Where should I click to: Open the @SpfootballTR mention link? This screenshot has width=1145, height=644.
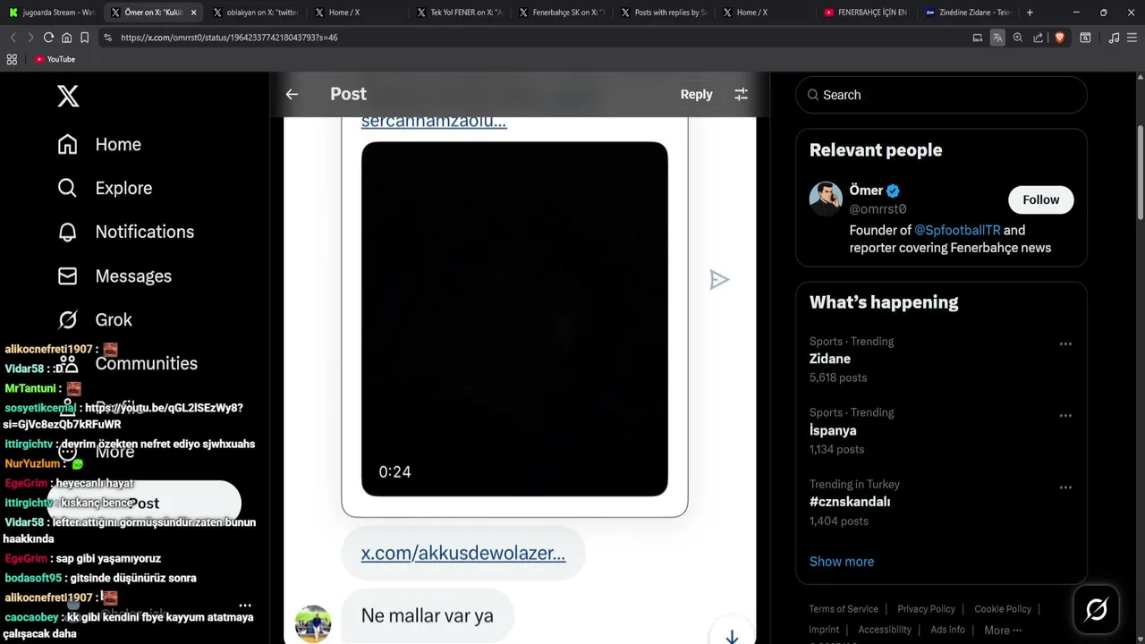point(957,230)
